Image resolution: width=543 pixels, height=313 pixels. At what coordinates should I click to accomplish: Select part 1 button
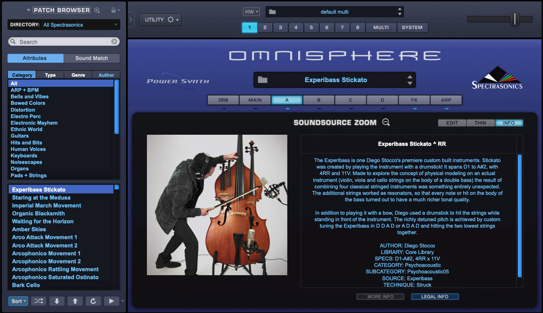250,27
